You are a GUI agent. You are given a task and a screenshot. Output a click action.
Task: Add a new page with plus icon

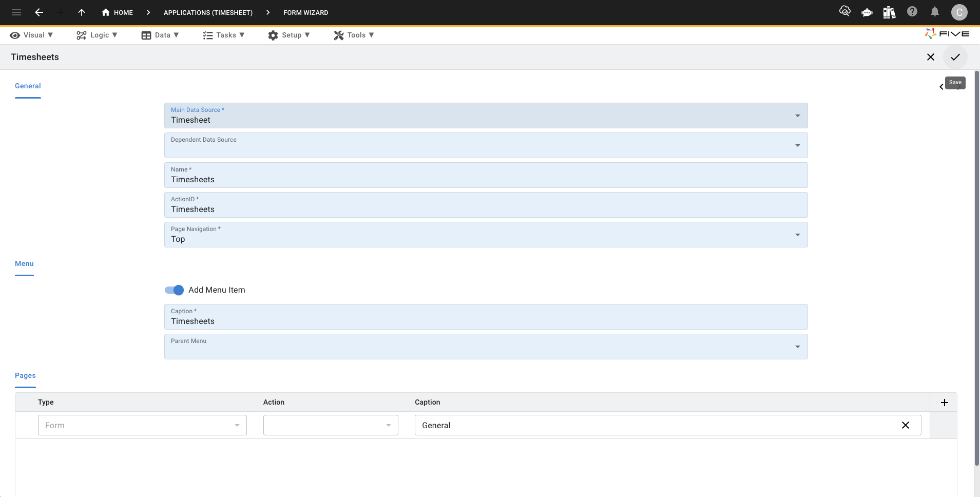coord(944,403)
